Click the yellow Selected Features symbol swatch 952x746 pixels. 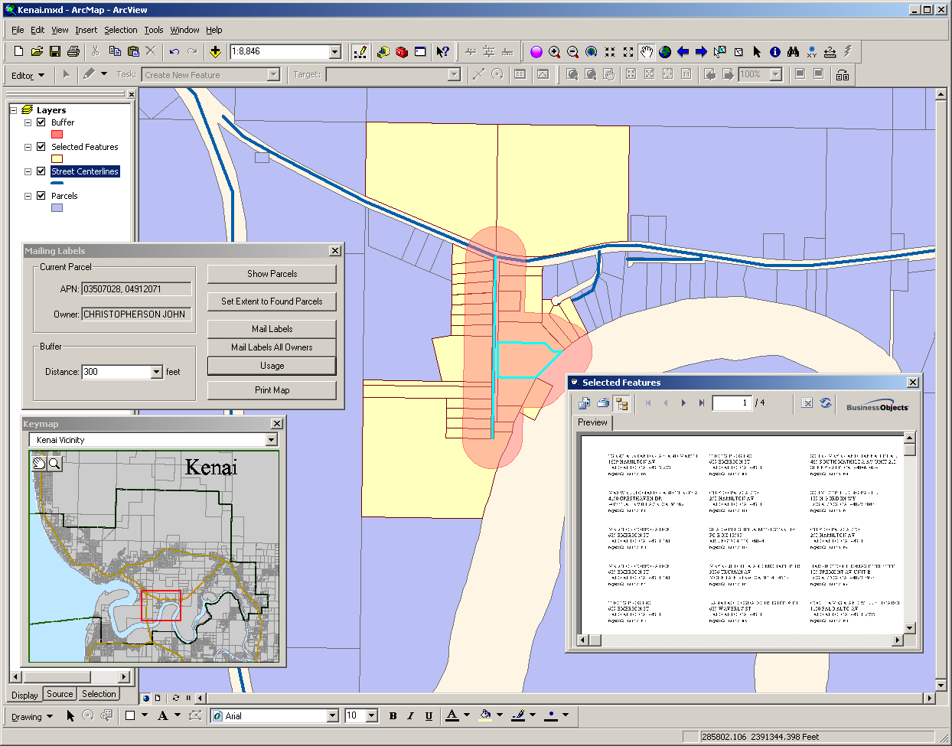coord(57,158)
